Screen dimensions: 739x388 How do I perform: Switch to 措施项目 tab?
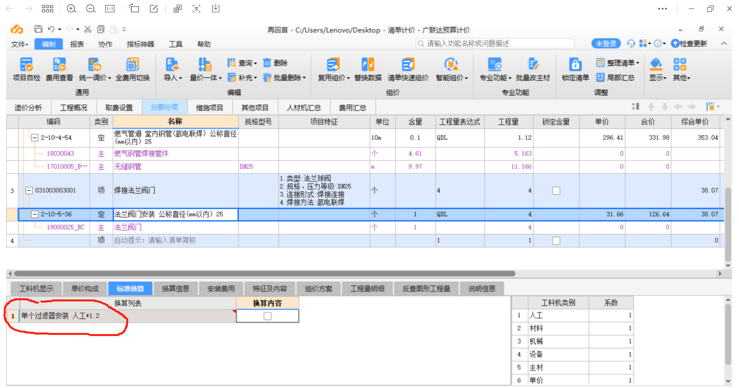[209, 108]
